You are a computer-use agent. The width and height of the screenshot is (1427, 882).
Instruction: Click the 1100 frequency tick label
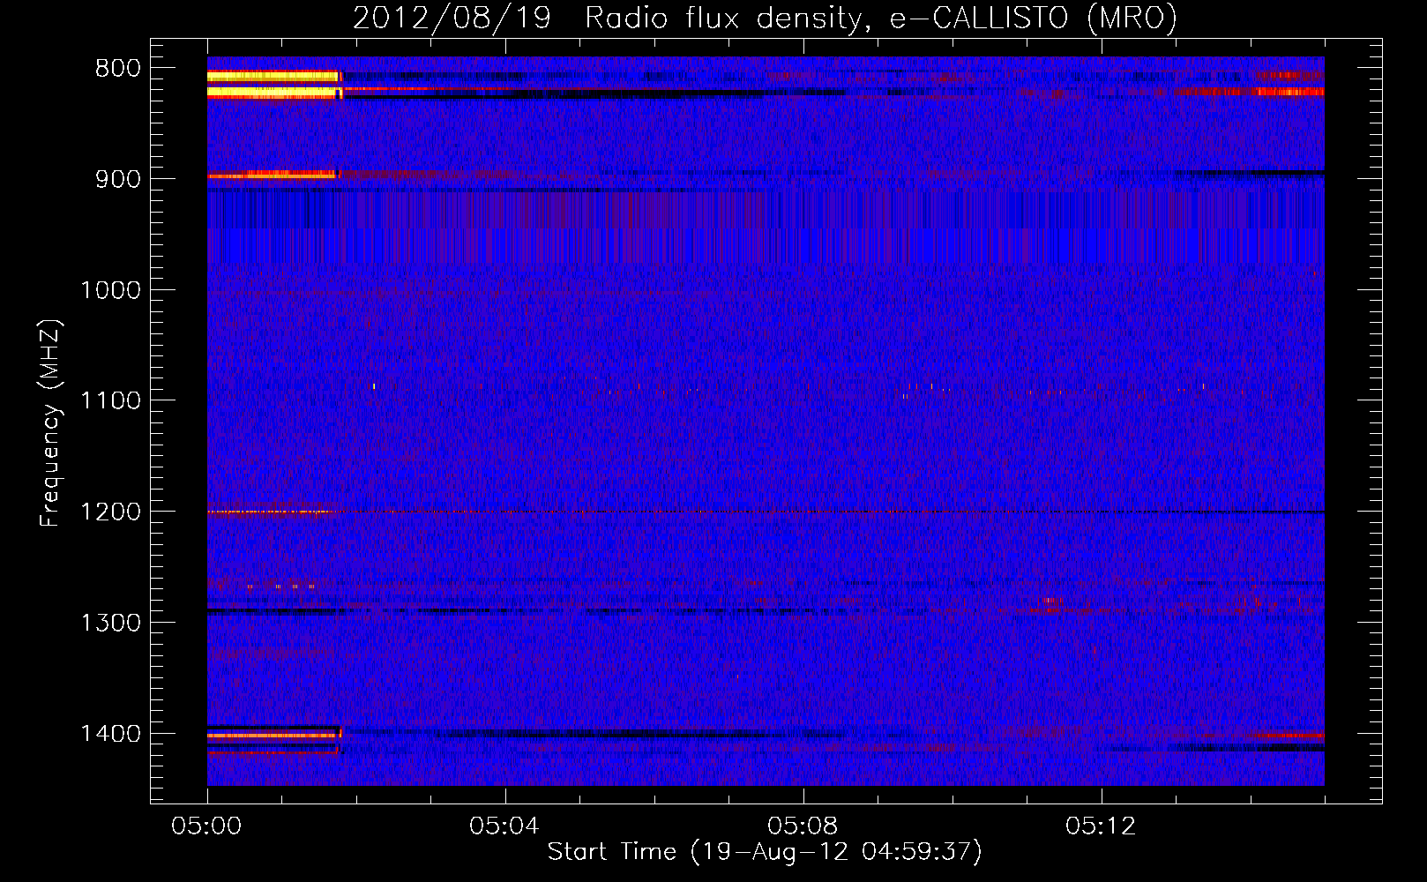(x=111, y=401)
